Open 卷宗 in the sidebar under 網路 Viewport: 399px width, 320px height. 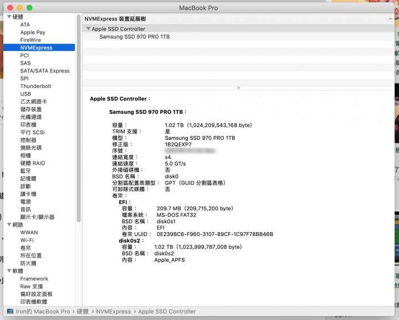pos(25,248)
